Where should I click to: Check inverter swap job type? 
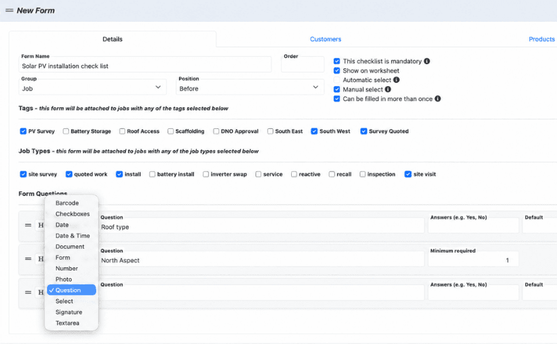(206, 174)
